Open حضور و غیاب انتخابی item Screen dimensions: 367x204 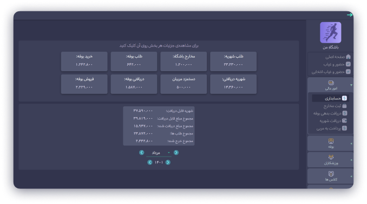coord(331,72)
